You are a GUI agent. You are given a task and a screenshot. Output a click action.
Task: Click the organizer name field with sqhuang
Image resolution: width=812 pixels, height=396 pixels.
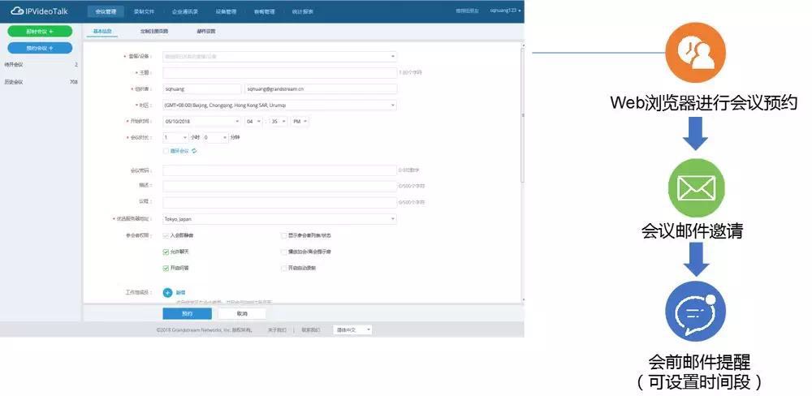pyautogui.click(x=202, y=89)
